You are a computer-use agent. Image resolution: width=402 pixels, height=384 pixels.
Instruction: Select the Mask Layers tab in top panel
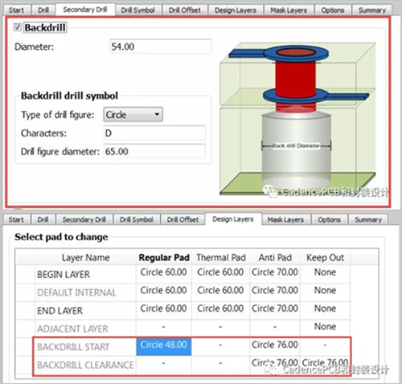[289, 10]
